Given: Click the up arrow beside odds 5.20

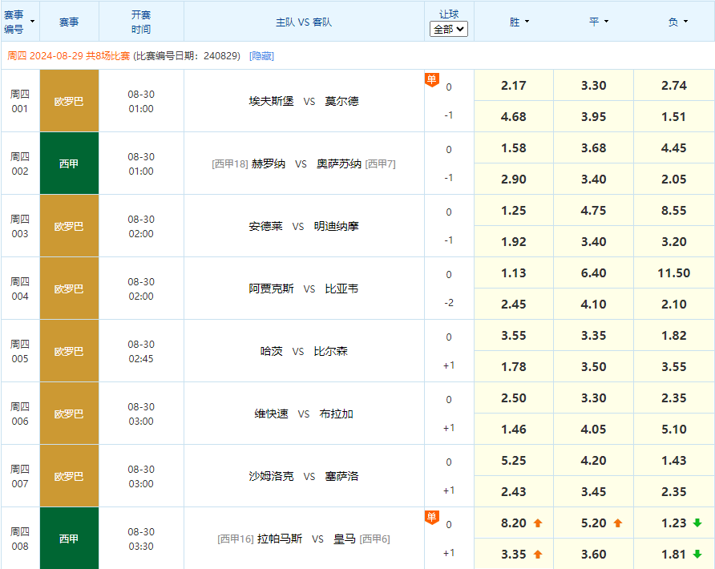Looking at the screenshot, I should (618, 523).
